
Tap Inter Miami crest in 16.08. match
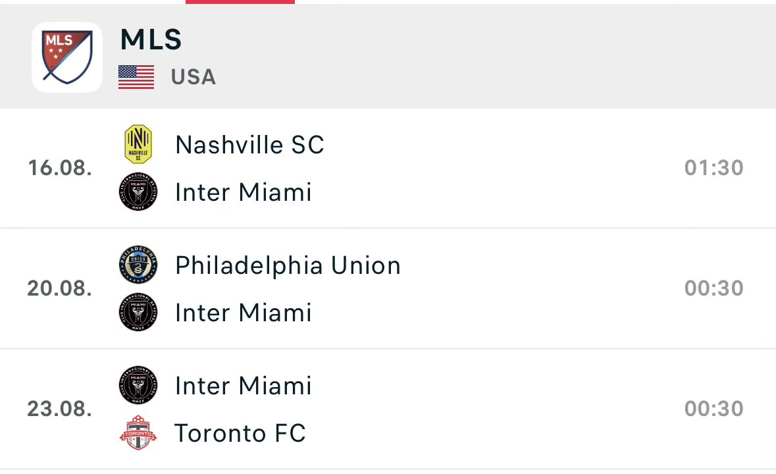point(138,192)
